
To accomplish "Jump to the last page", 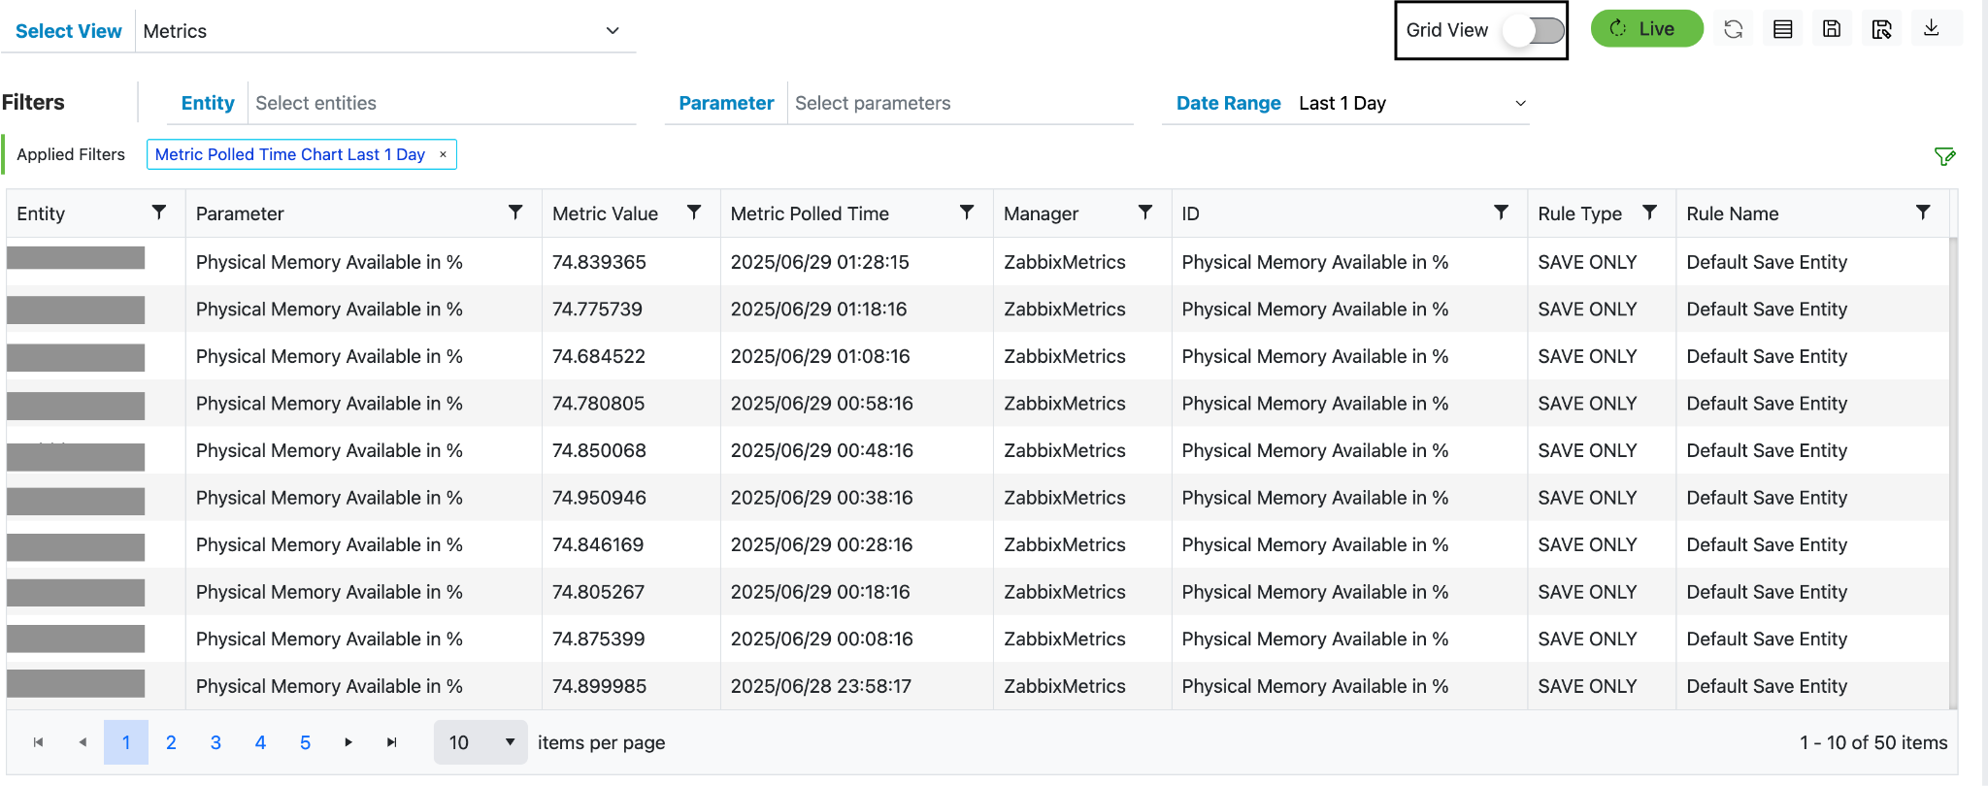I will pyautogui.click(x=392, y=742).
